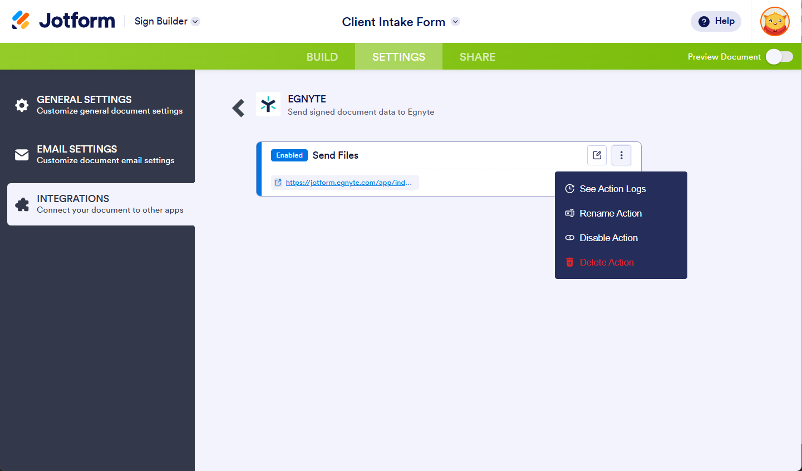Click the Disable Action toggle icon
Screen dimensions: 802x471
click(570, 238)
